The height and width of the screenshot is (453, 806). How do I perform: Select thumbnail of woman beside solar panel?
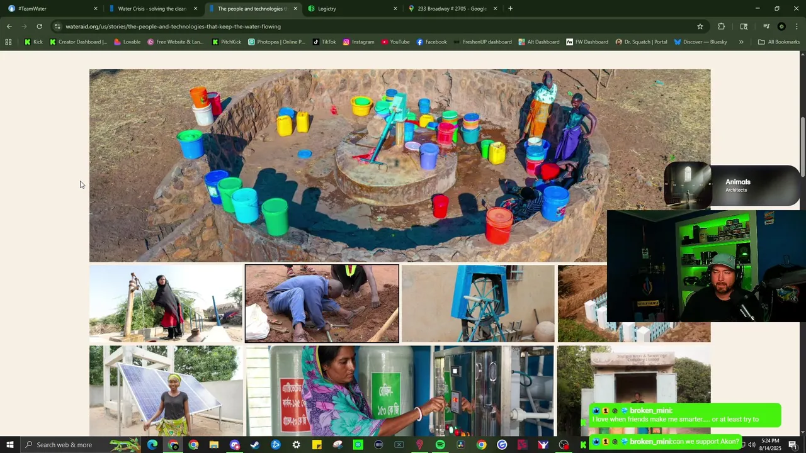pyautogui.click(x=166, y=391)
